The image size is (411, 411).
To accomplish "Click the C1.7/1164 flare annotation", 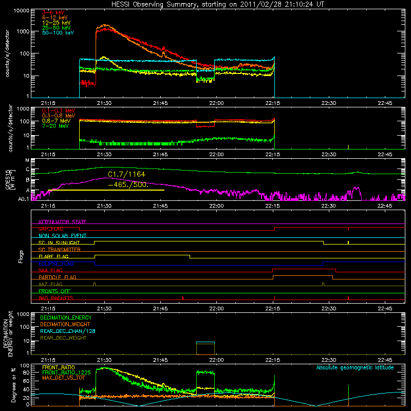I will [x=126, y=174].
